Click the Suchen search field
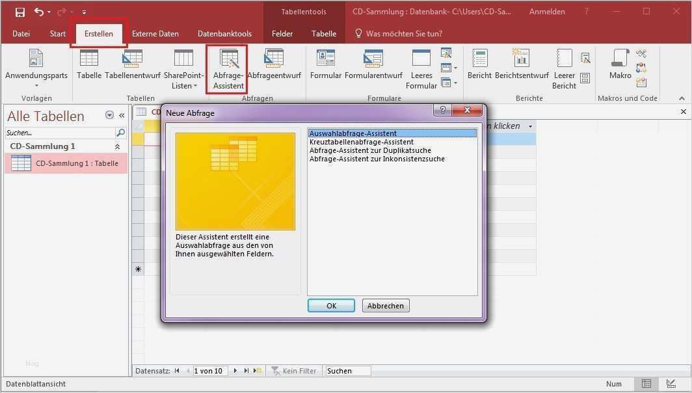The height and width of the screenshot is (393, 692). pyautogui.click(x=347, y=370)
